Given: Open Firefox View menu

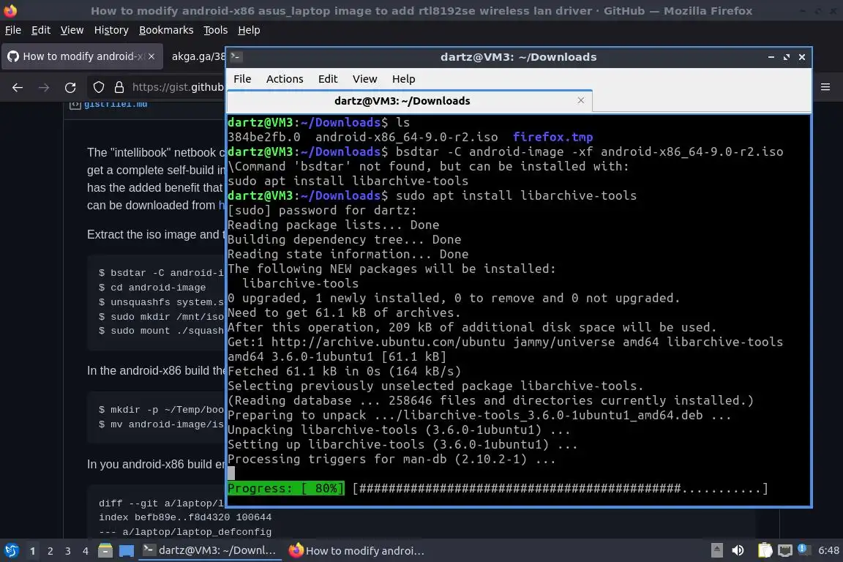Looking at the screenshot, I should (72, 30).
